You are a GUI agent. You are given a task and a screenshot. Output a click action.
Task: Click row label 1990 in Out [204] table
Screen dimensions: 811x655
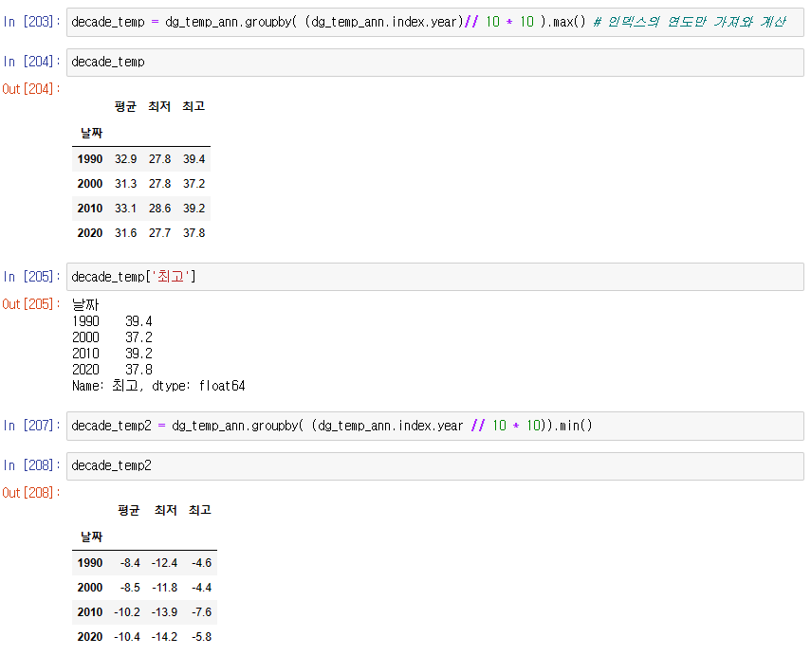[x=90, y=159]
